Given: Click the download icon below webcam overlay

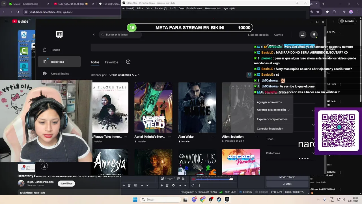Looking at the screenshot, I should click(44, 166).
